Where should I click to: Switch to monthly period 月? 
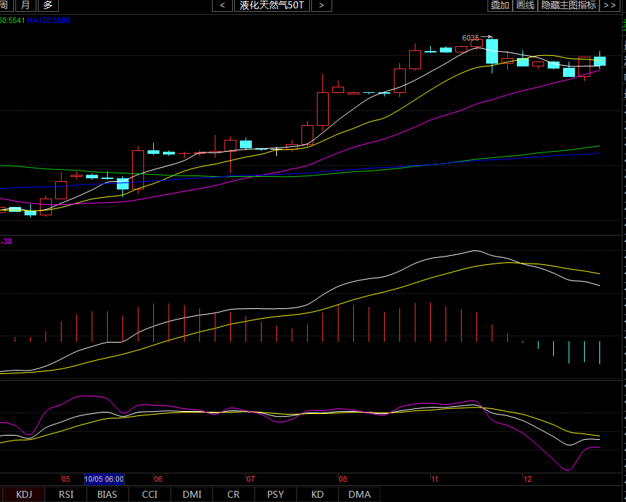24,6
